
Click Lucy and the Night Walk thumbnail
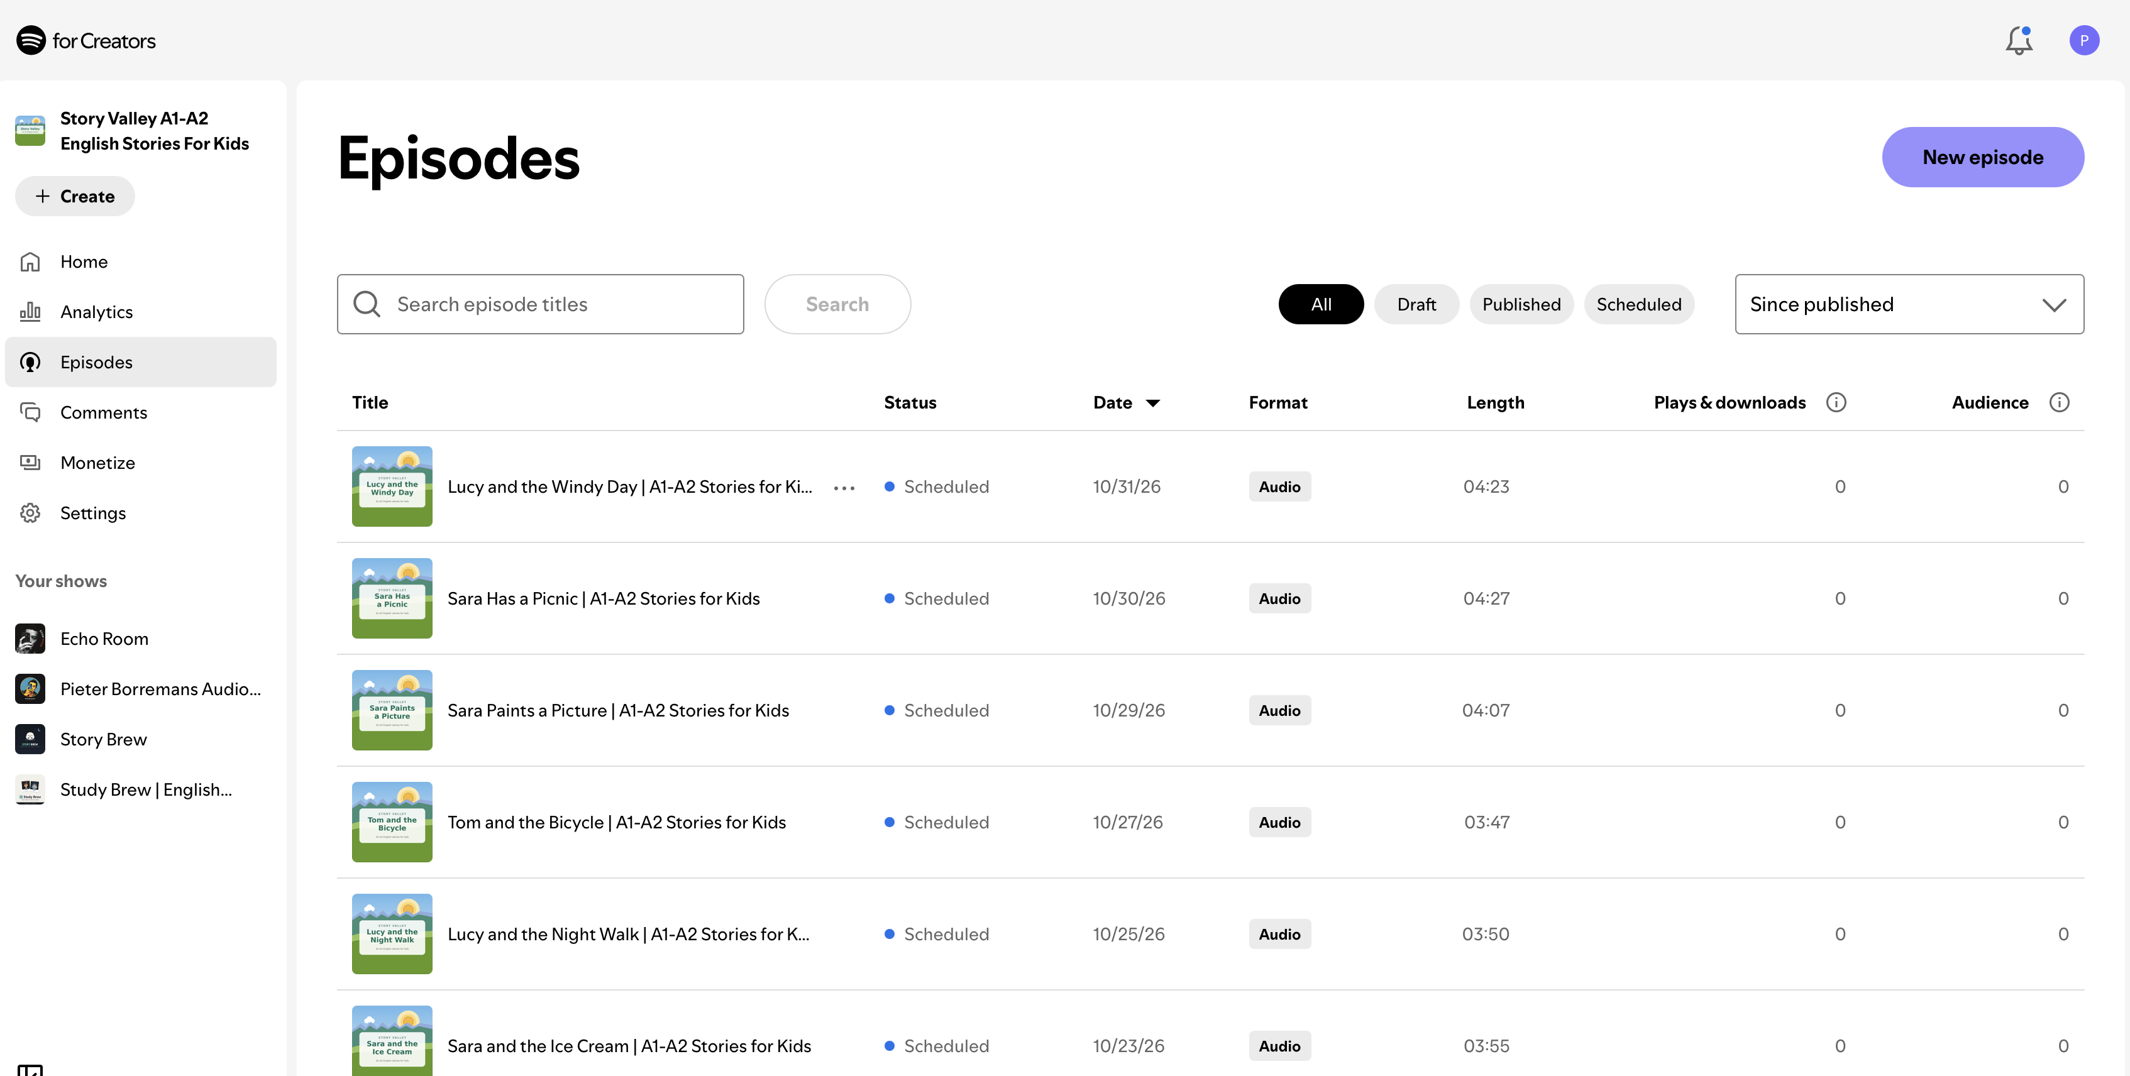(x=392, y=934)
